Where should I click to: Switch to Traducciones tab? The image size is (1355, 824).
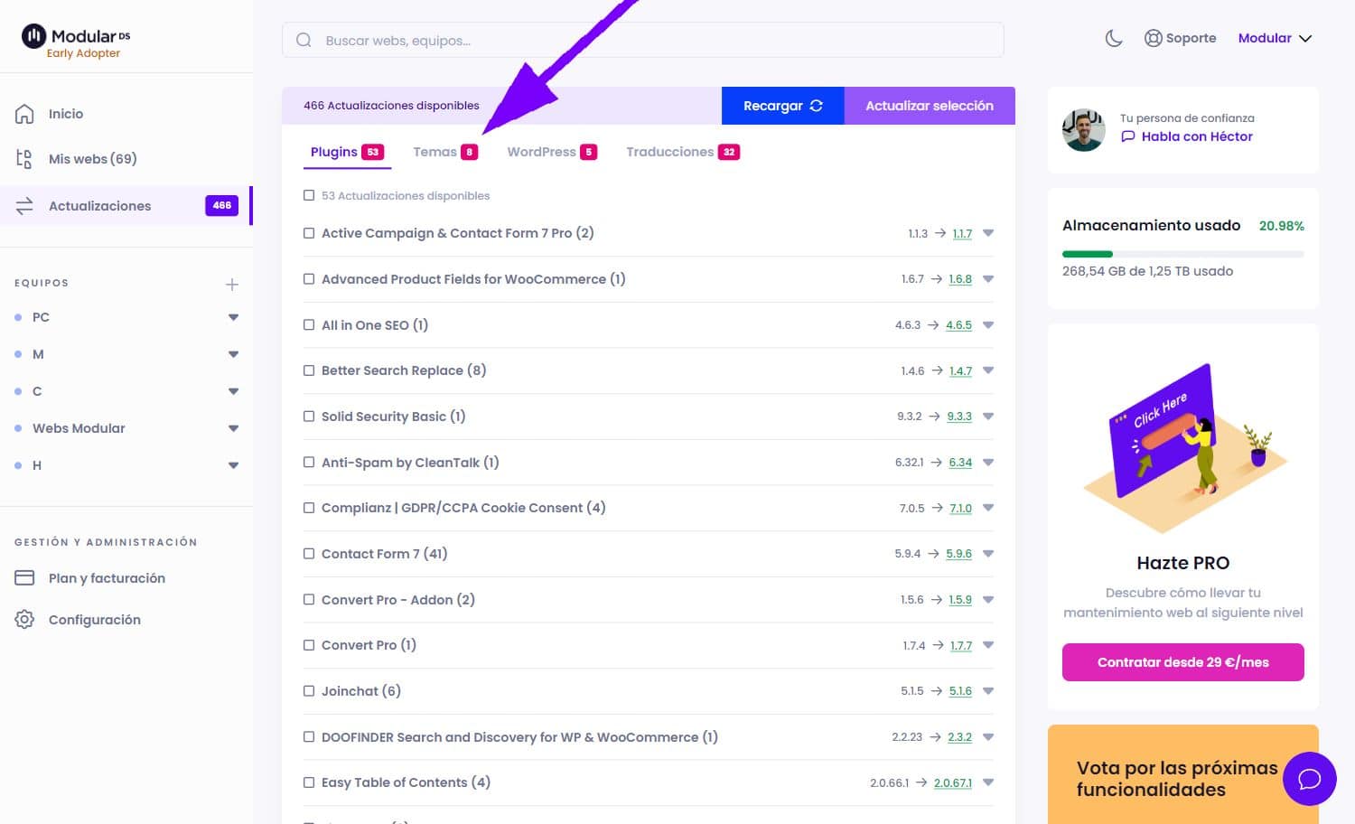(x=683, y=152)
